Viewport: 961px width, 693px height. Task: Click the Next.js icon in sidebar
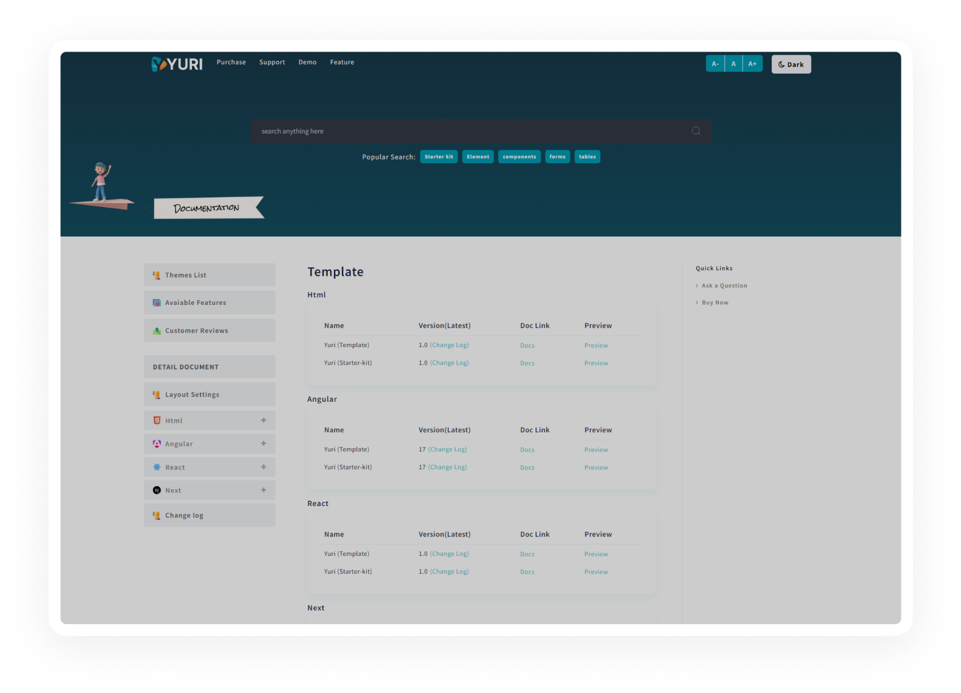point(157,490)
